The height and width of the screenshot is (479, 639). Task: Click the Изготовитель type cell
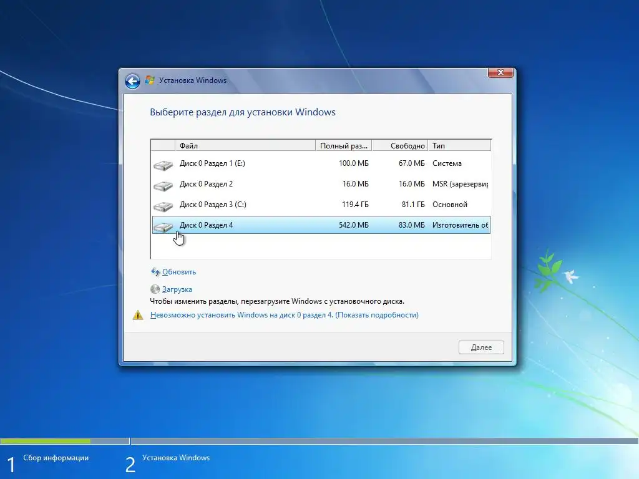coord(460,225)
